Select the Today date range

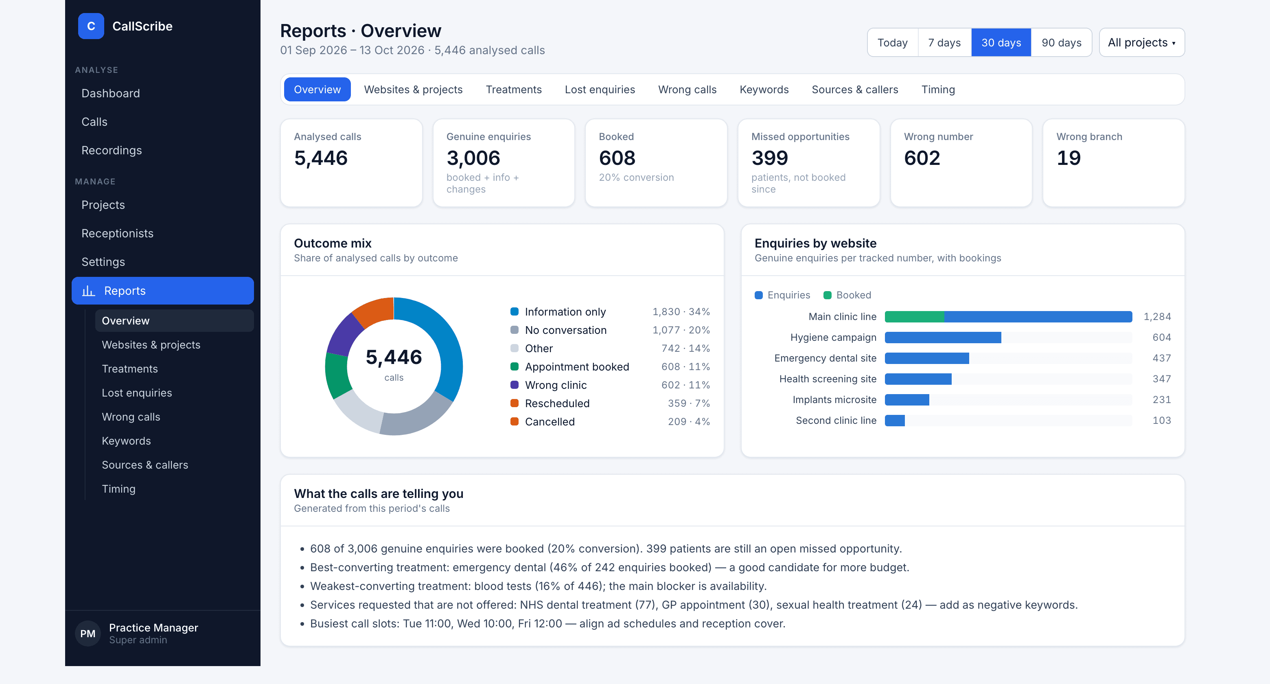pyautogui.click(x=892, y=42)
